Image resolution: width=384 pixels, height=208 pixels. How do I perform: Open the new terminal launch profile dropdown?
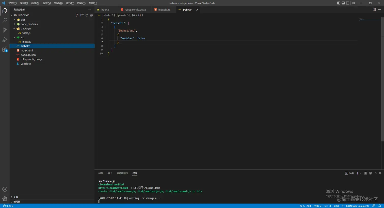pos(361,173)
